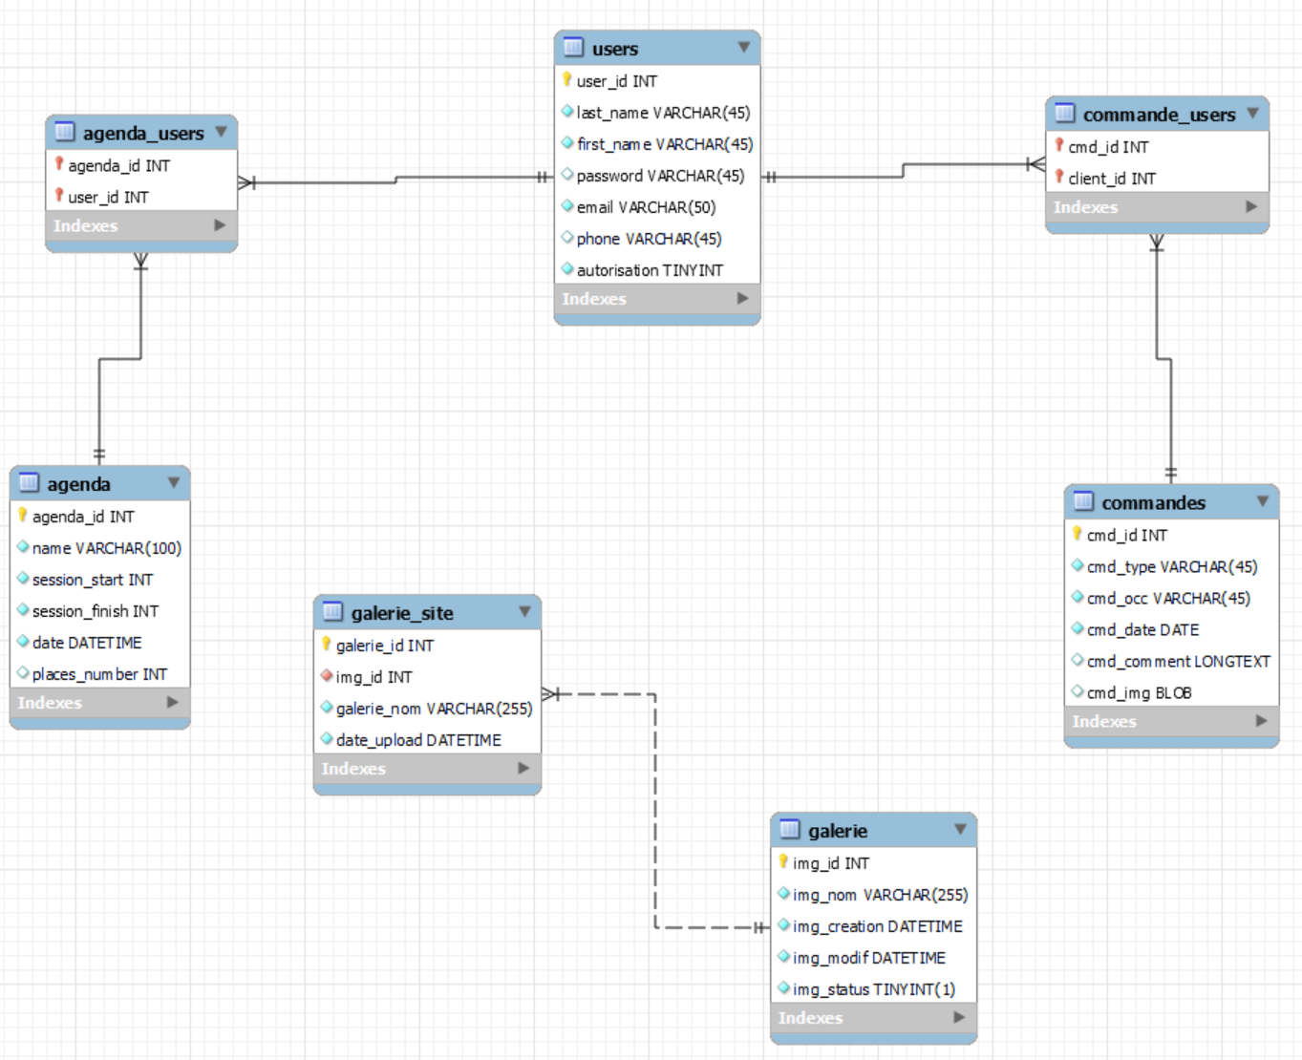This screenshot has width=1302, height=1060.
Task: Click the agenda table icon
Action: (x=29, y=482)
